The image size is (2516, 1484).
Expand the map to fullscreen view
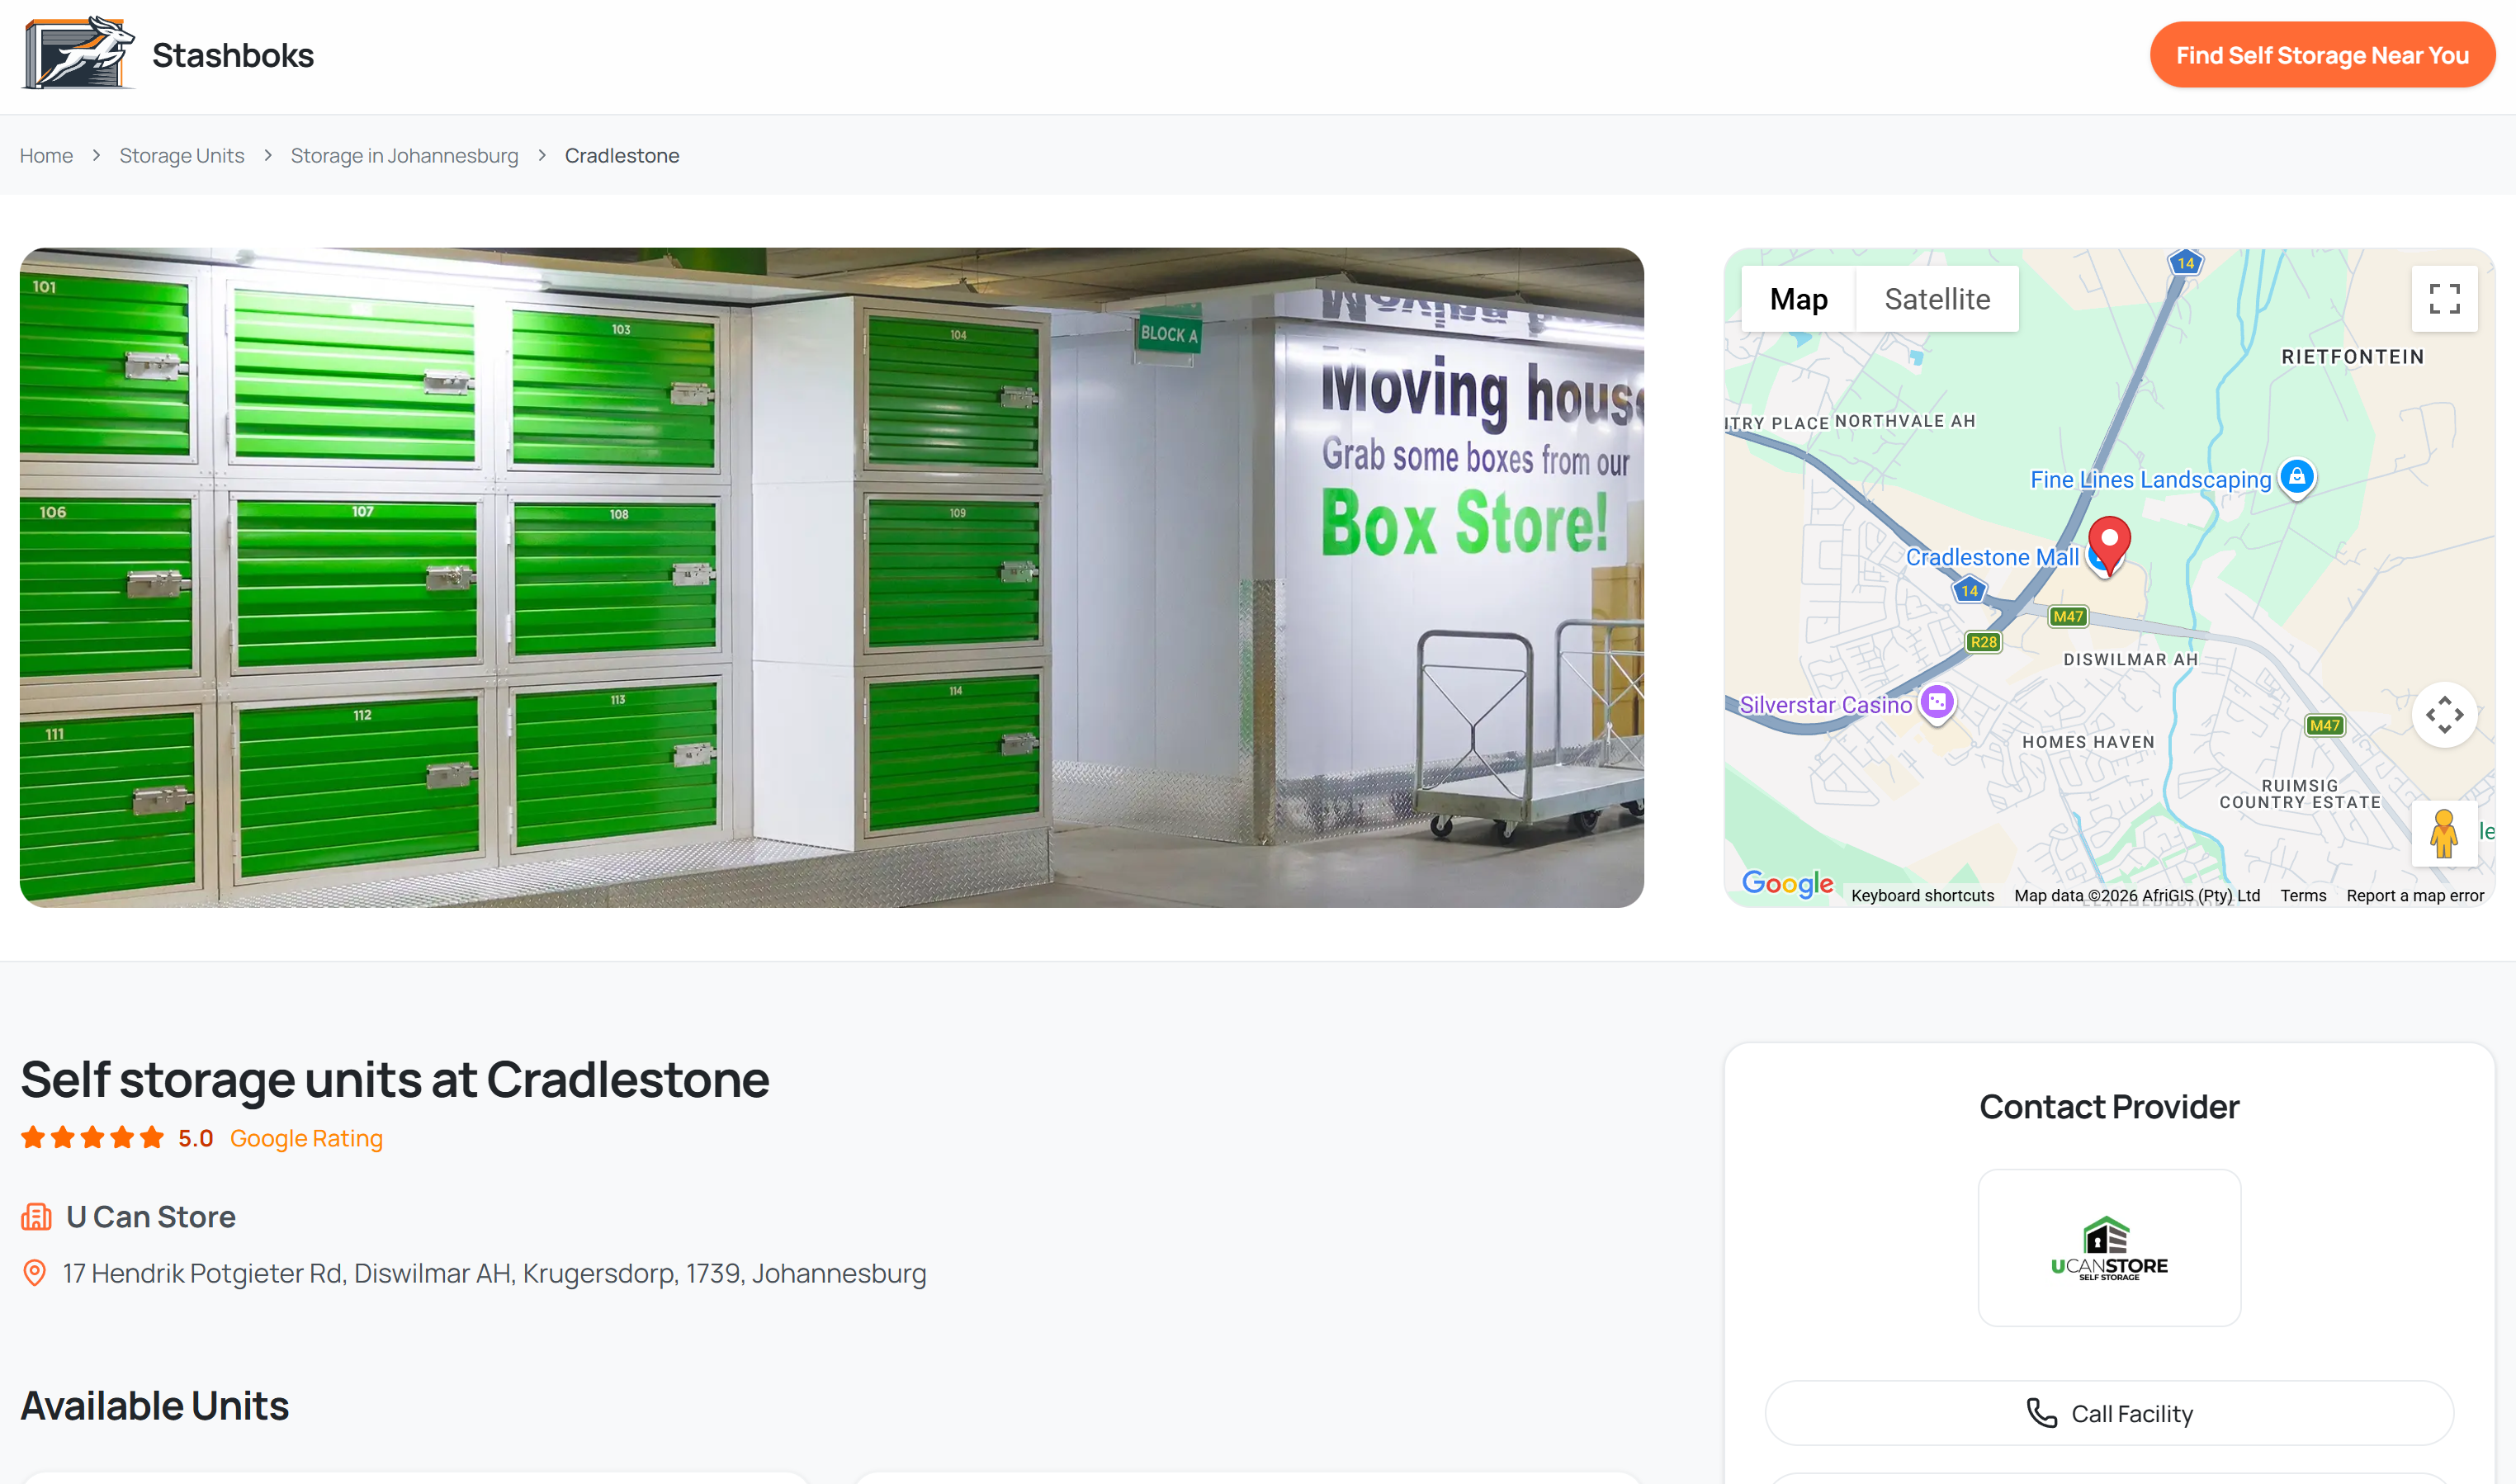(2444, 298)
